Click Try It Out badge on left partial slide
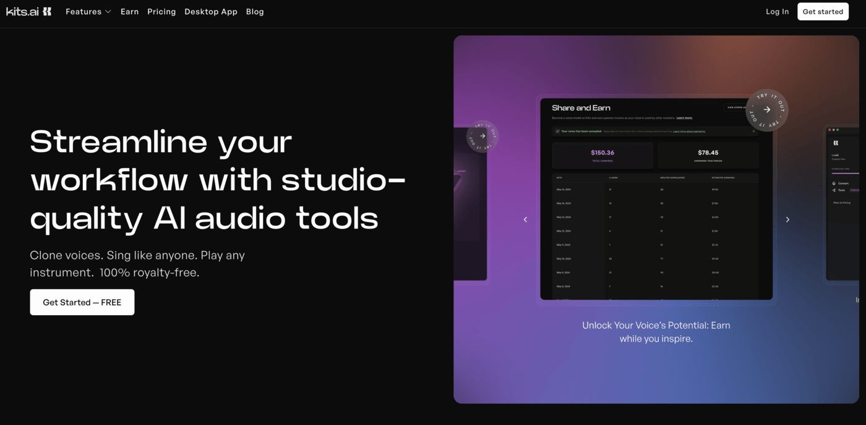Viewport: 866px width, 425px height. click(x=482, y=136)
